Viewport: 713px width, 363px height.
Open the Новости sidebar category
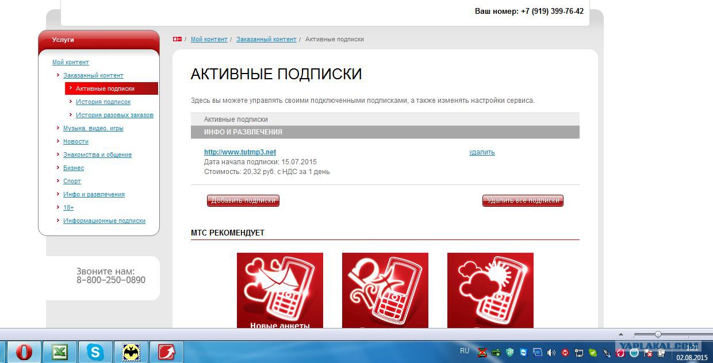click(x=76, y=141)
